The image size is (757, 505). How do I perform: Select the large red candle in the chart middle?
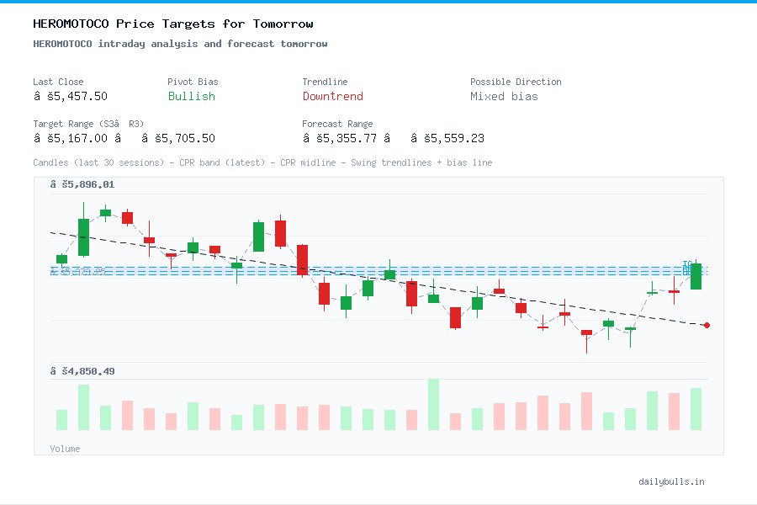click(x=301, y=261)
